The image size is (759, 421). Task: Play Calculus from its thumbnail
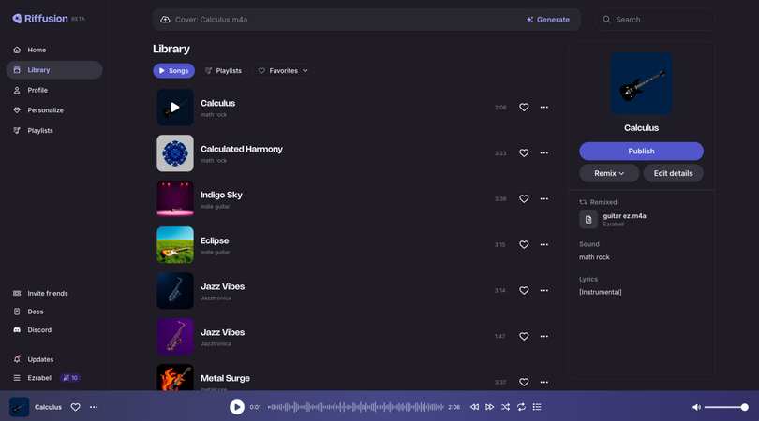click(175, 108)
